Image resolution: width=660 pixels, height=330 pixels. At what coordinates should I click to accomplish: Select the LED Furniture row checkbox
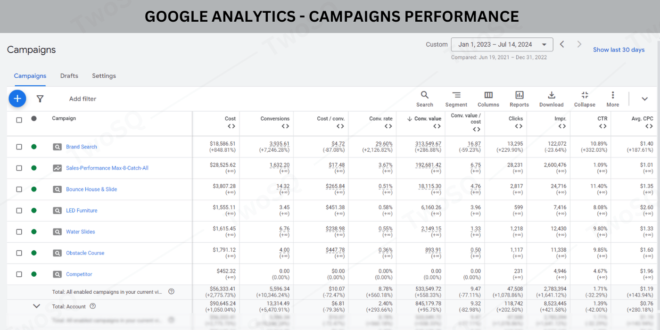pyautogui.click(x=19, y=210)
